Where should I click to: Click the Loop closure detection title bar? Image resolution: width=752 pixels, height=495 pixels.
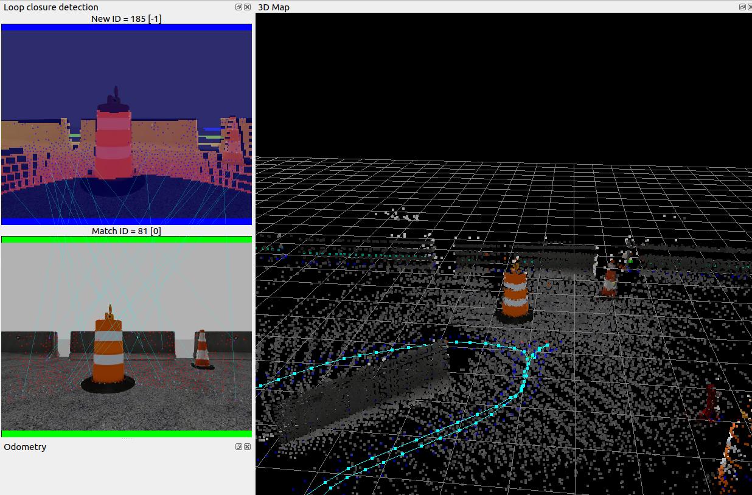coord(51,7)
